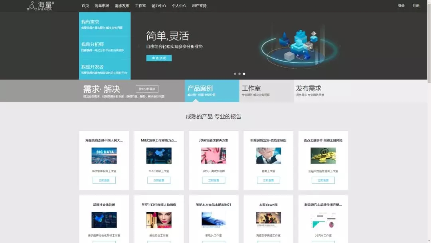Click the 发布分析需求 button
This screenshot has height=243, width=431.
147,89
